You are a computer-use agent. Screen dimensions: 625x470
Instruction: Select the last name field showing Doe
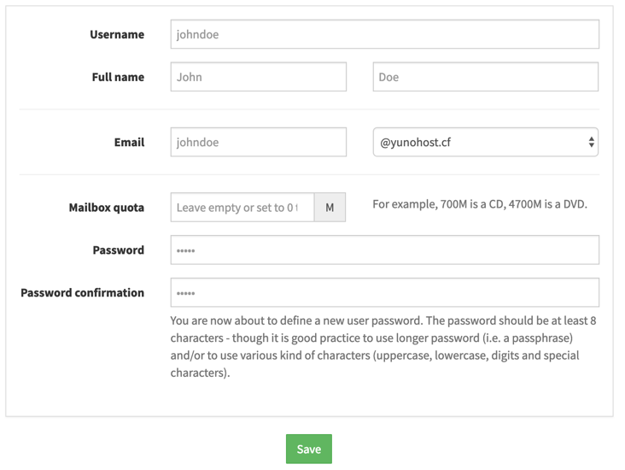(x=485, y=77)
